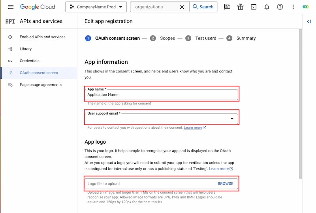
Task: Open Library in the sidebar
Action: coord(26,49)
